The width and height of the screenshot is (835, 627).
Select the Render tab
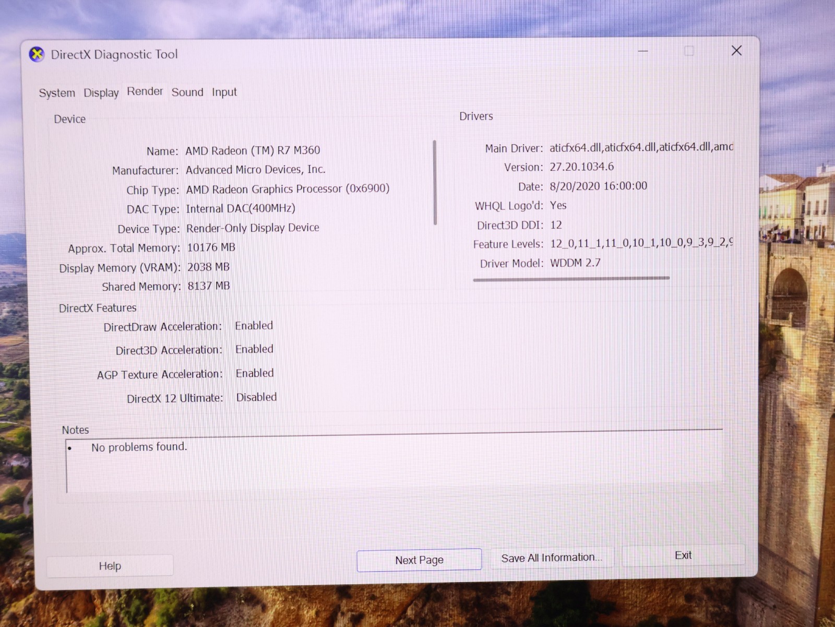click(145, 91)
